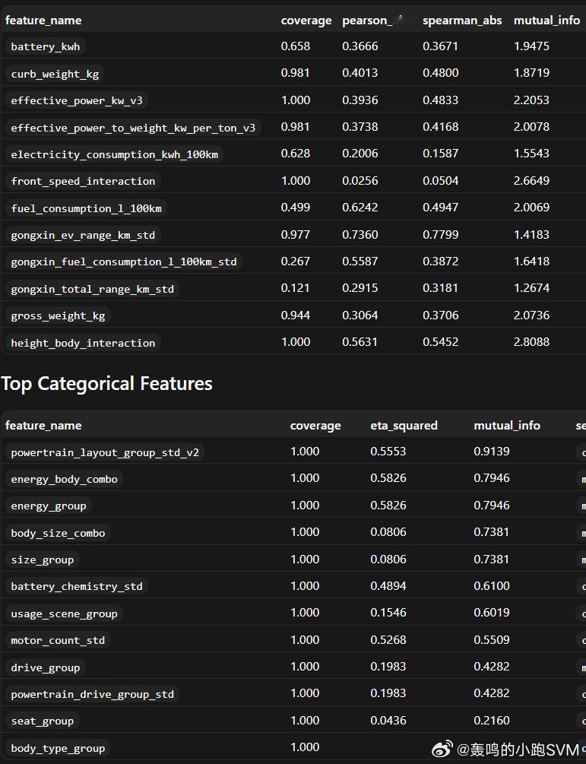This screenshot has height=764, width=586.
Task: Click the Top Categorical Features heading
Action: [106, 383]
